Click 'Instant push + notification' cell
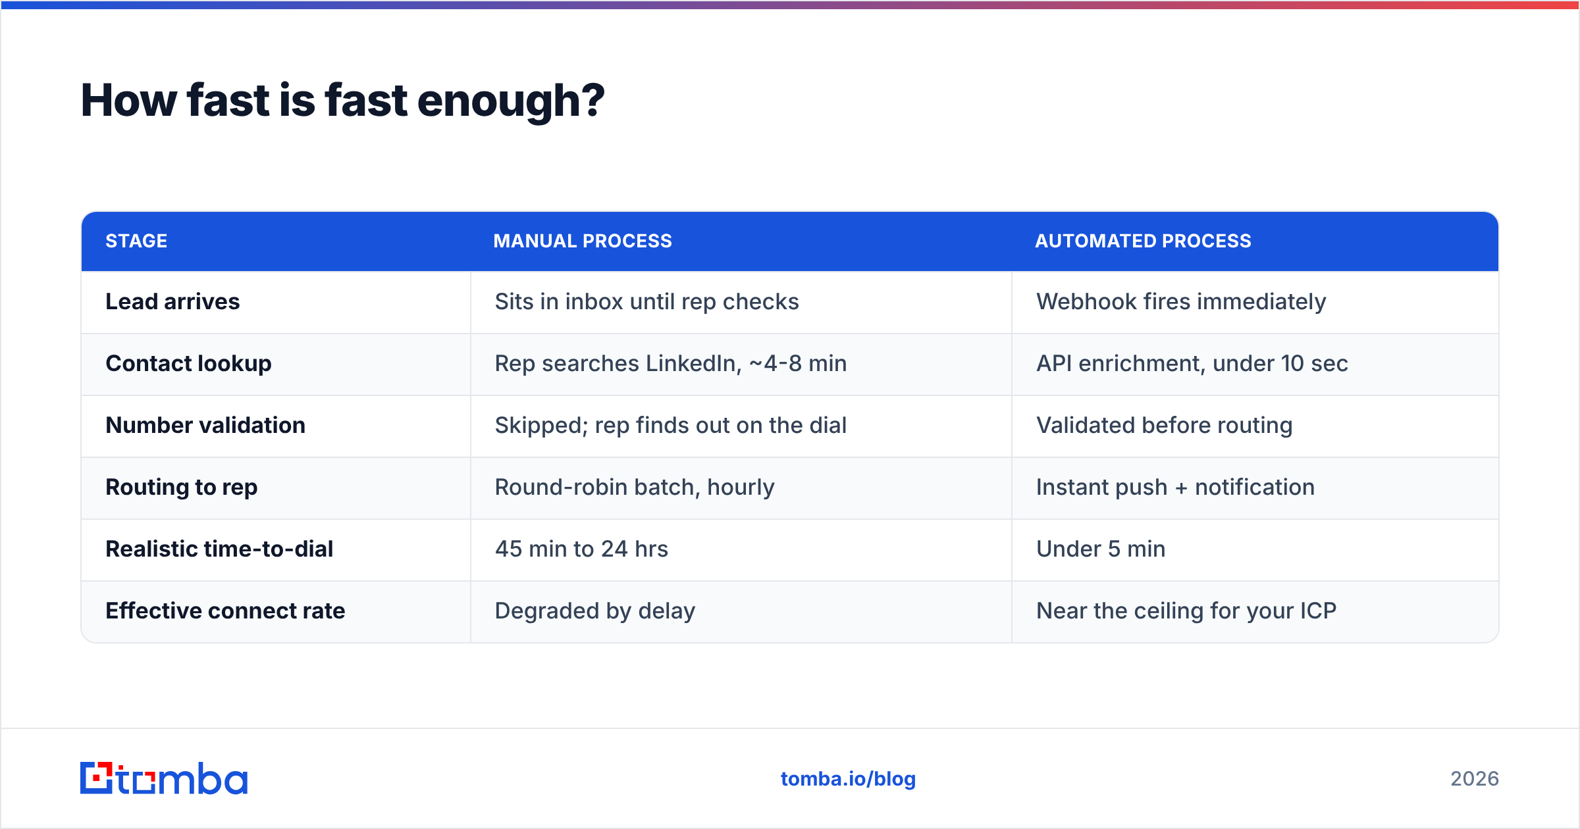 click(1175, 487)
